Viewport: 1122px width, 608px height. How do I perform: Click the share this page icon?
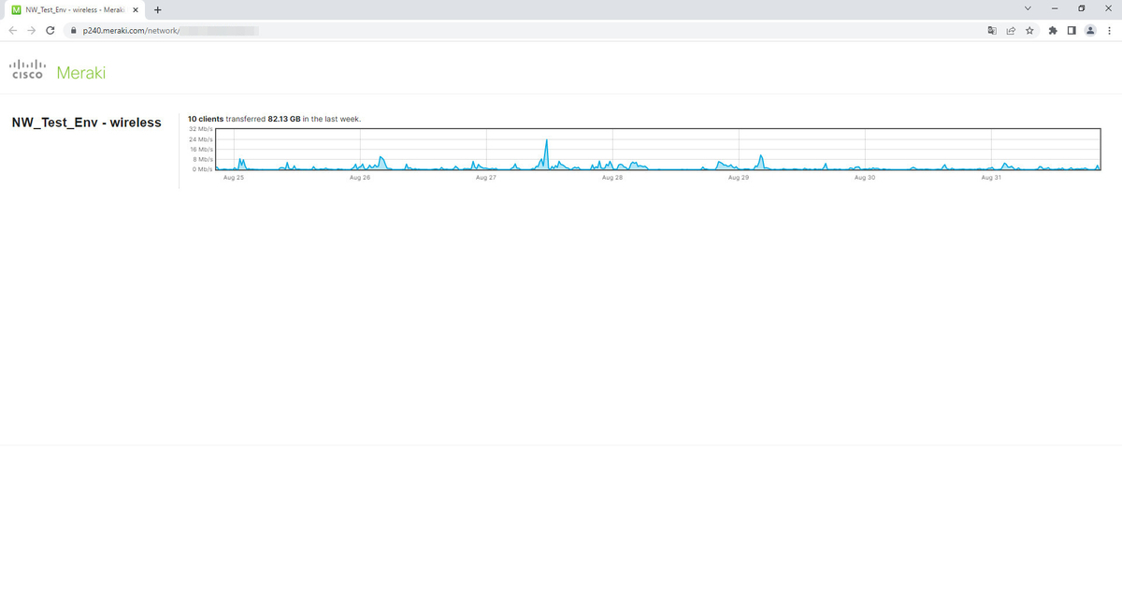[x=1011, y=30]
